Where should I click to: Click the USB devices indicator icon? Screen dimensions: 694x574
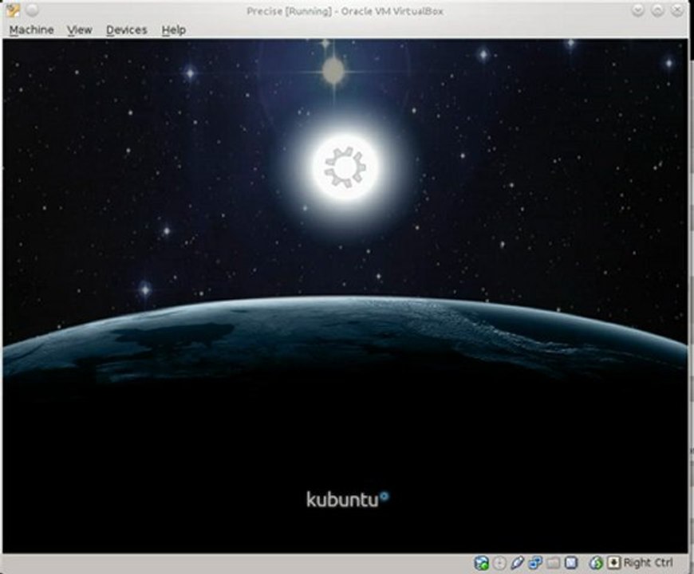click(x=517, y=563)
